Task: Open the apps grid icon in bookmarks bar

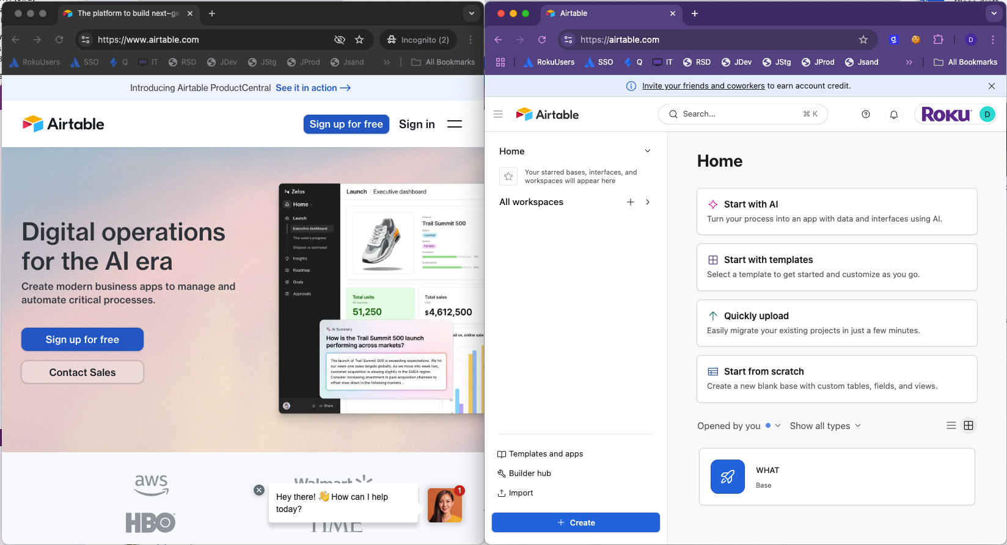Action: pos(500,62)
